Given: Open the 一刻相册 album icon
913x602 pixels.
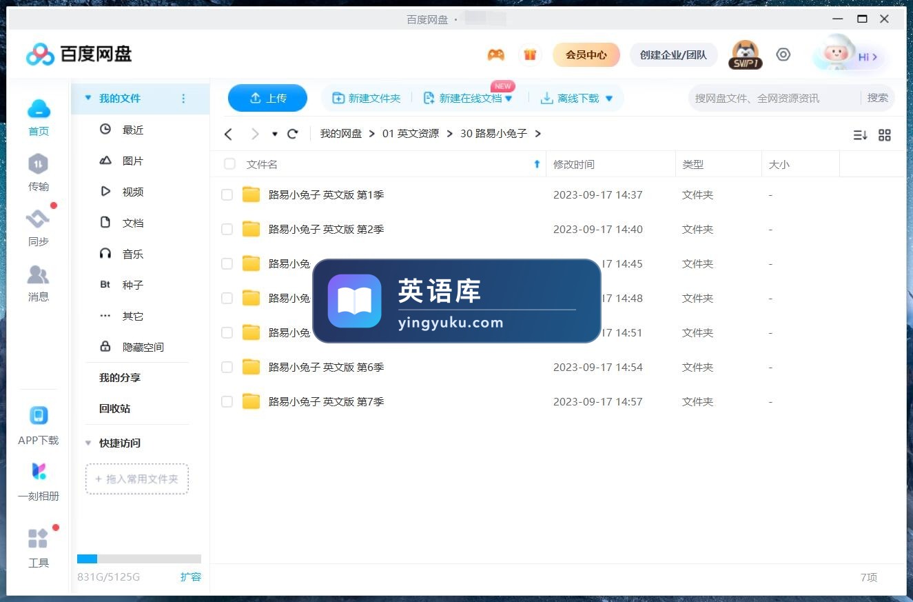Looking at the screenshot, I should pos(39,472).
